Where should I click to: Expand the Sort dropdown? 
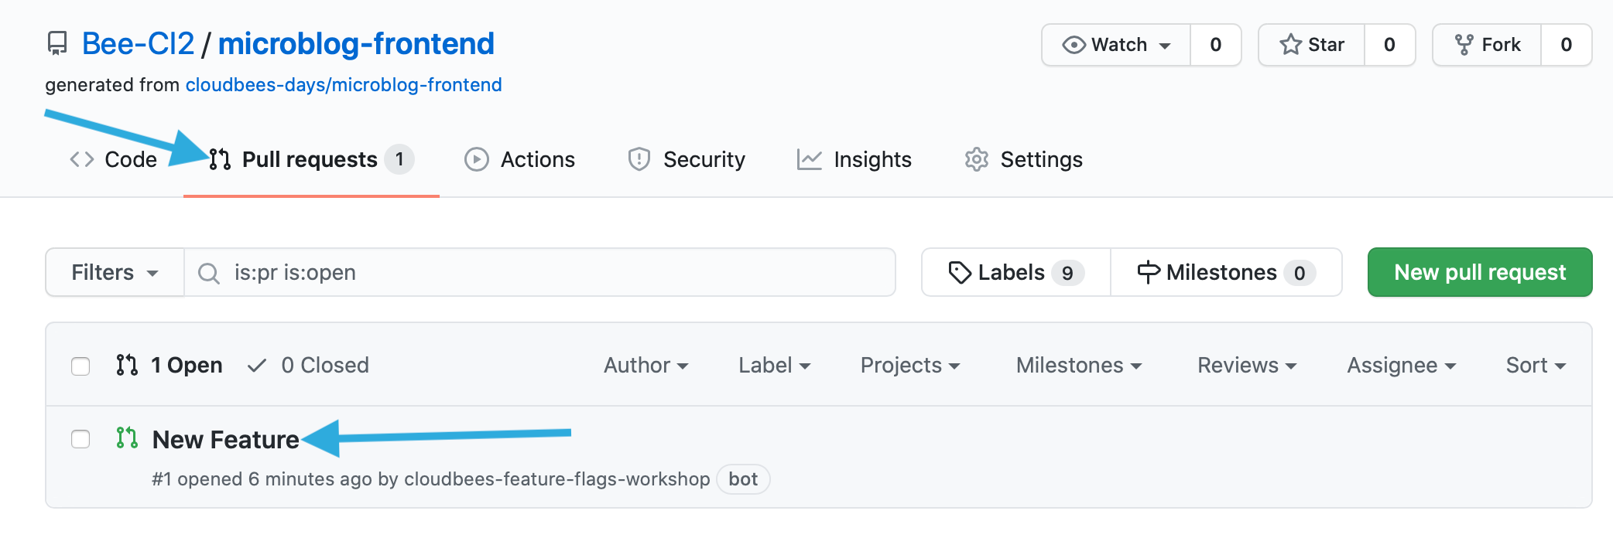coord(1535,365)
